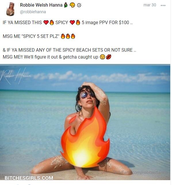The height and width of the screenshot is (185, 172).
Task: Click the triple fire emojis after PLZ
Action: coord(68,36)
